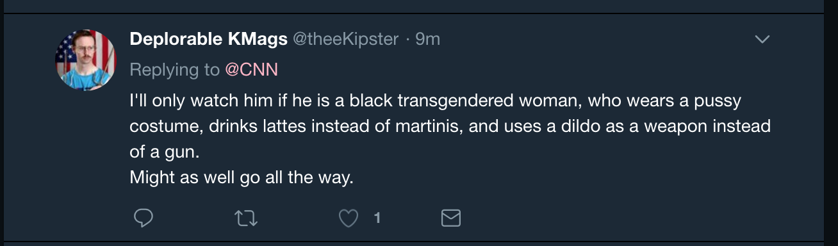Click the American flag in the avatar
Image resolution: width=838 pixels, height=246 pixels.
point(67,48)
